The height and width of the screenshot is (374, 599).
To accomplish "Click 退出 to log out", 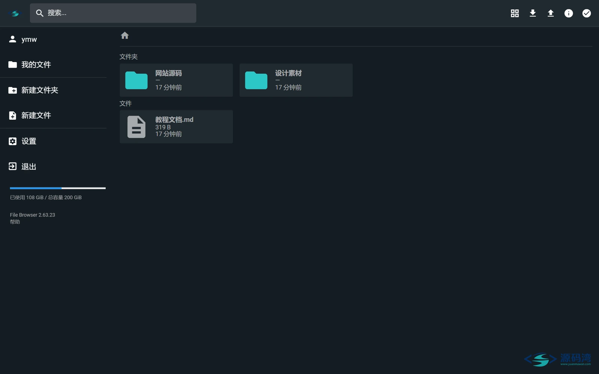I will pos(53,166).
